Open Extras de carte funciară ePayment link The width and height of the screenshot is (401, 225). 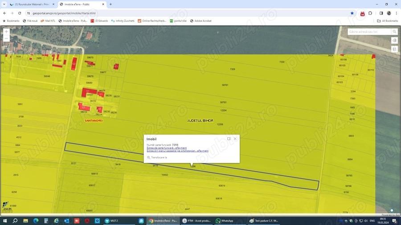click(167, 148)
